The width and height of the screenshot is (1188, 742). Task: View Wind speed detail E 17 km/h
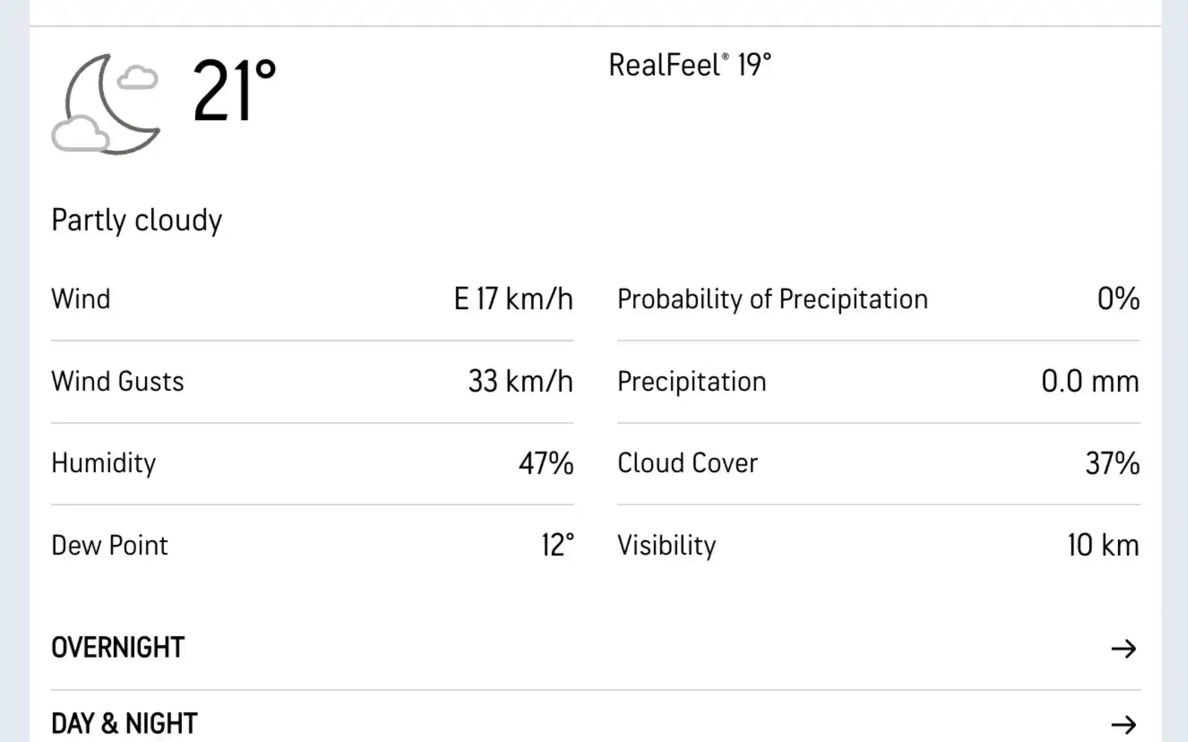click(x=513, y=299)
